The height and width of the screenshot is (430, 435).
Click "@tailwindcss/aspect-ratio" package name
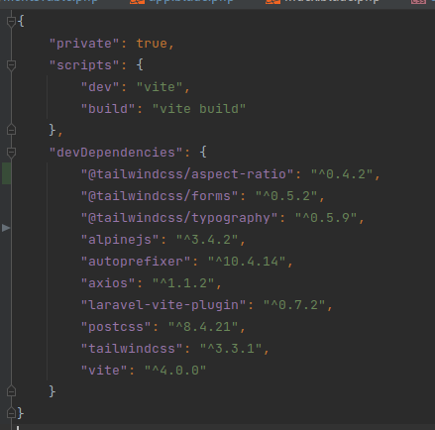pos(187,174)
